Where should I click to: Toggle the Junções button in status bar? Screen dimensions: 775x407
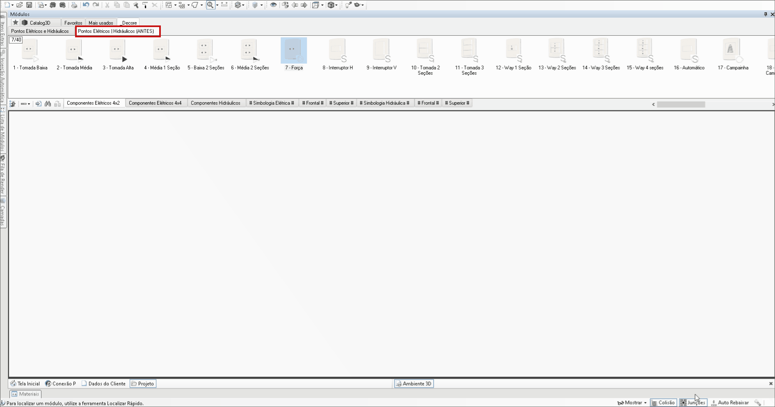pyautogui.click(x=693, y=403)
